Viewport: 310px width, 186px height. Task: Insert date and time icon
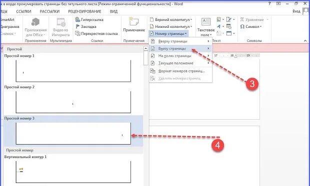(x=228, y=26)
